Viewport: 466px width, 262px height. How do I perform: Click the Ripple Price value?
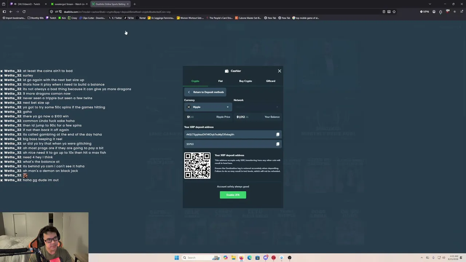(190, 117)
